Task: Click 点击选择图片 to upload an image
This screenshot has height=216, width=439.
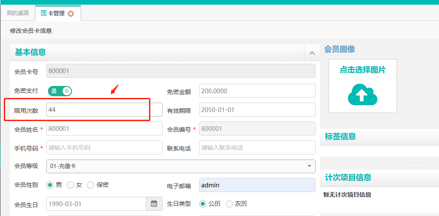Action: coord(363,70)
